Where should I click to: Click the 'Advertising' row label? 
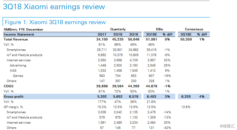(x=18, y=65)
